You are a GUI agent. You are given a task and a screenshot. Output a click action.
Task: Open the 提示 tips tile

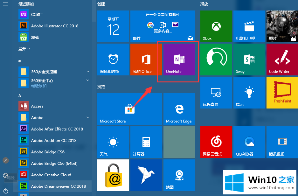click(x=249, y=93)
